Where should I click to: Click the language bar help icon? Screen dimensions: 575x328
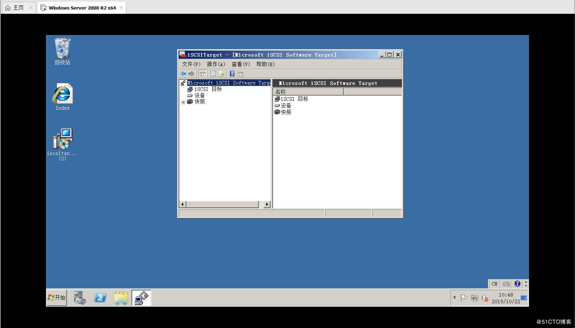point(517,284)
